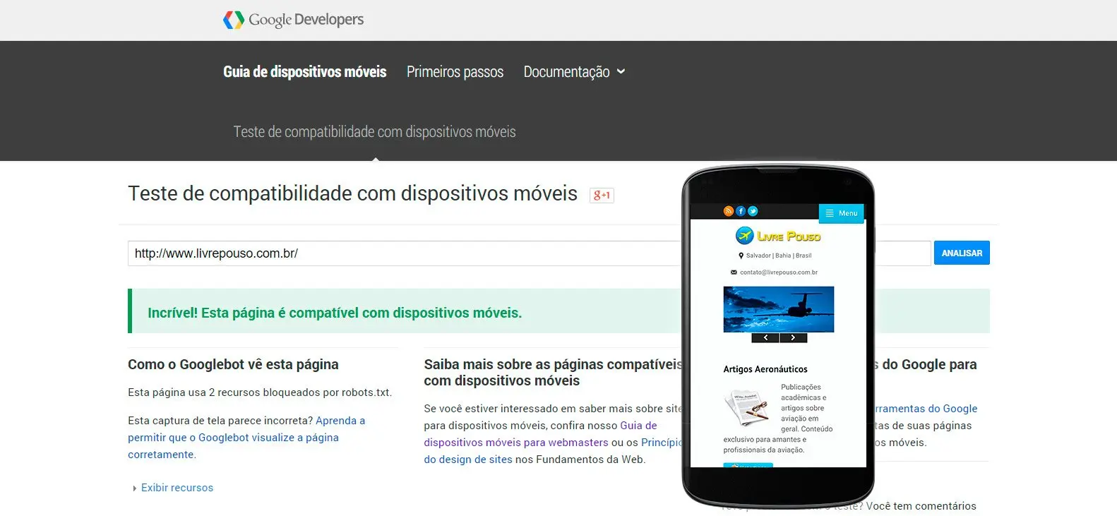Click the envelope icon beside contact email
The height and width of the screenshot is (516, 1117).
tap(734, 272)
